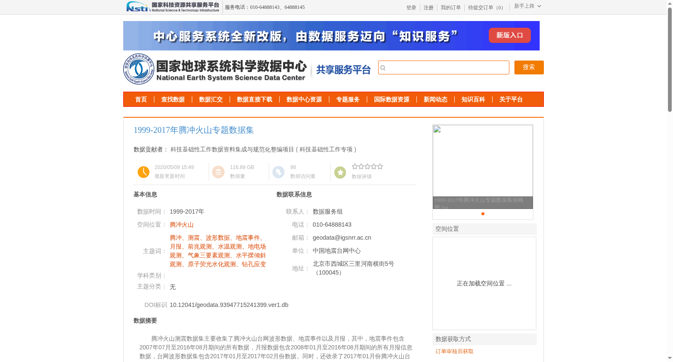
Task: Click the 订单审核后获取 link
Action: [454, 351]
